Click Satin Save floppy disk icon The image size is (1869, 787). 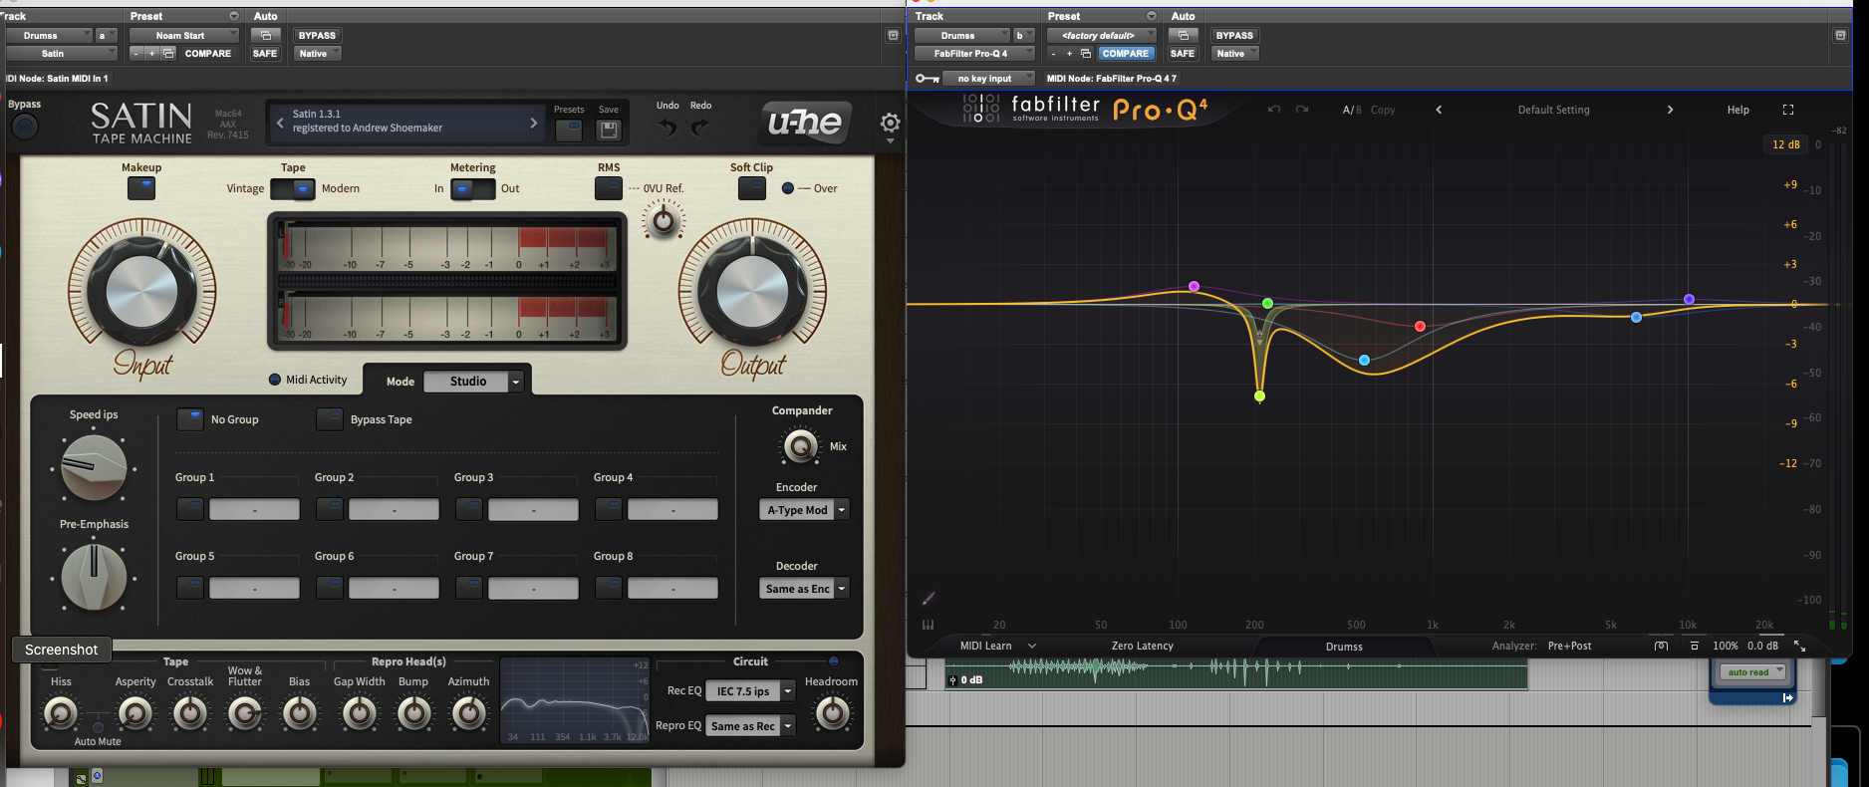click(609, 130)
